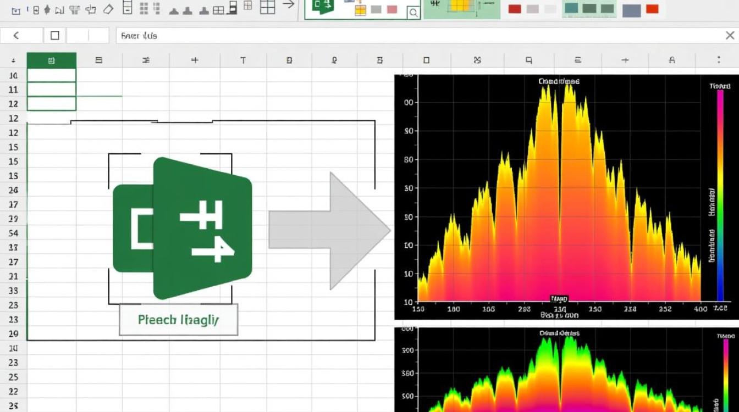Click the right arrow icon in the toolbar
The image size is (739, 412).
tap(288, 4)
